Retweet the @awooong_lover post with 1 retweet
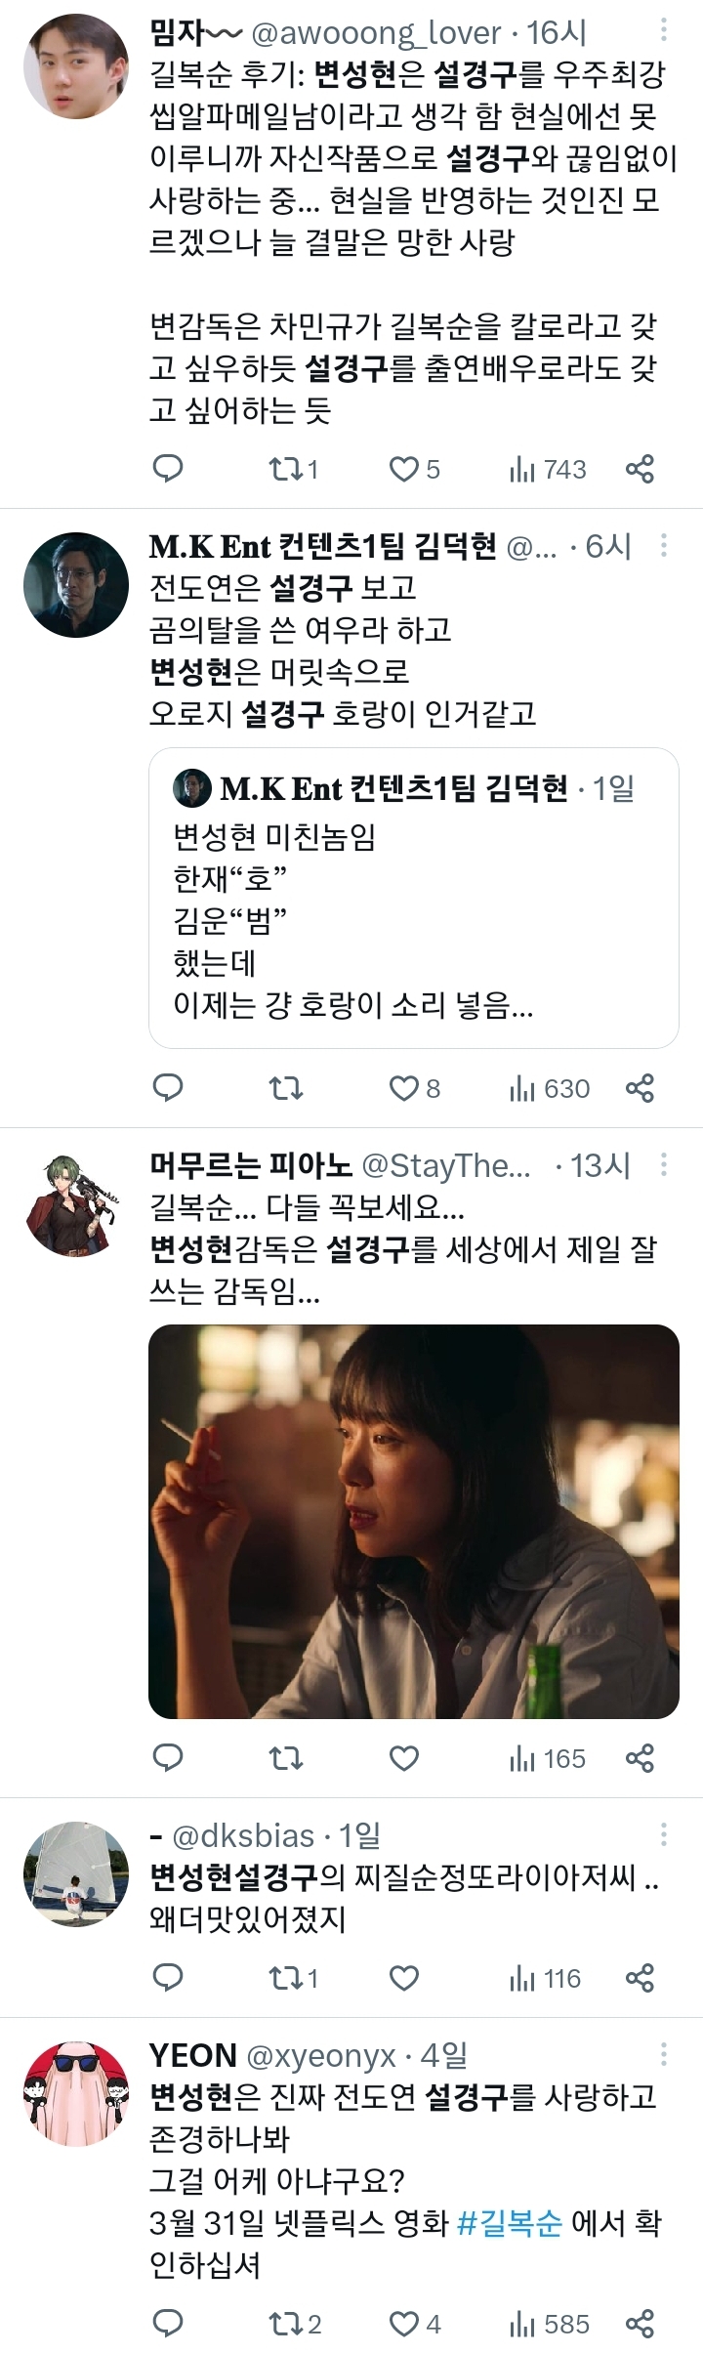Screen dimensions: 703x2353 tap(293, 470)
